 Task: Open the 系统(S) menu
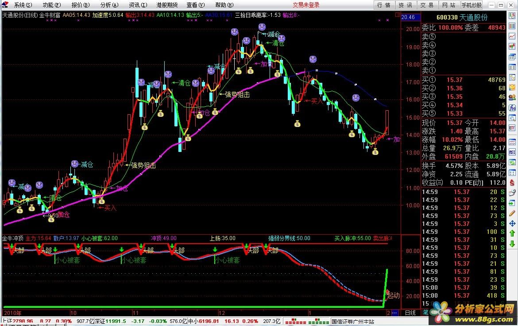pos(23,5)
